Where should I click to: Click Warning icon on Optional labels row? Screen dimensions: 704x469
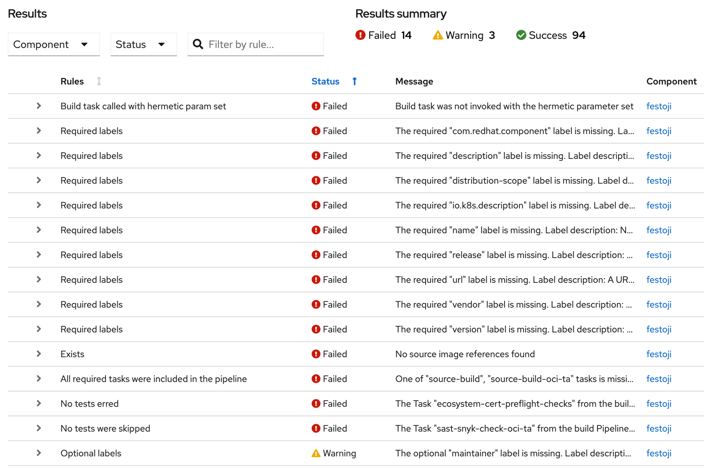point(316,453)
